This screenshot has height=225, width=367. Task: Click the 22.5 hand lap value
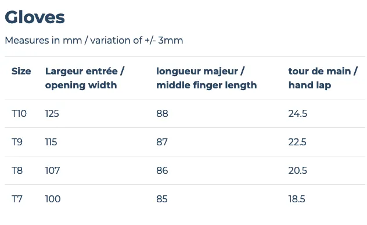tap(297, 142)
